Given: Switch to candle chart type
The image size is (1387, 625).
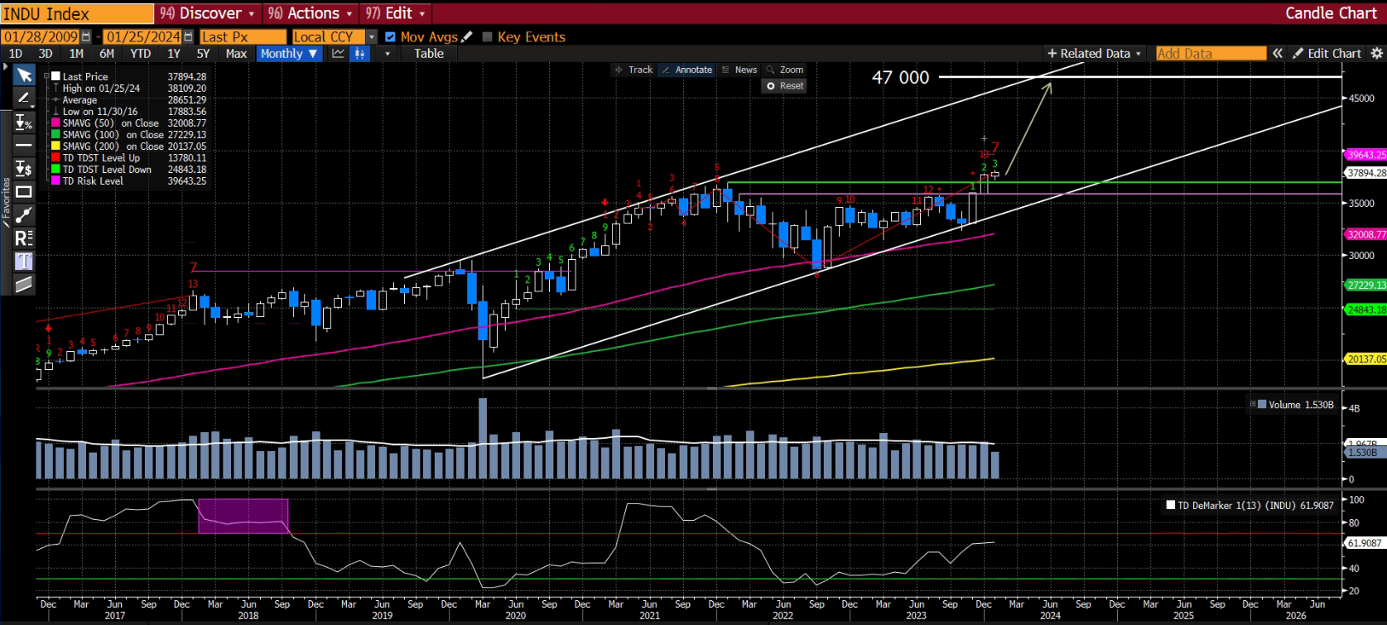Looking at the screenshot, I should (x=359, y=54).
